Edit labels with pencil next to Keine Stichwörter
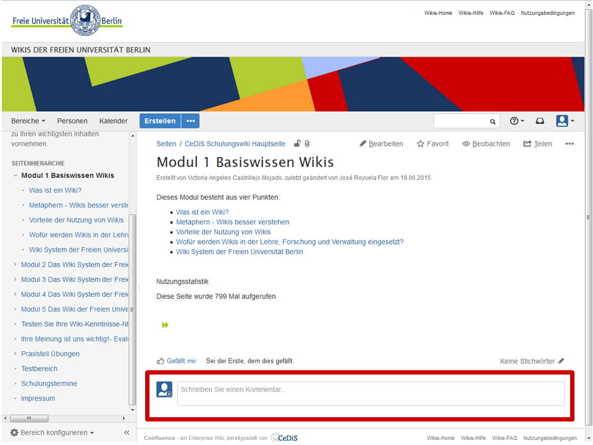Screen dimensions: 593x445 tap(561, 361)
